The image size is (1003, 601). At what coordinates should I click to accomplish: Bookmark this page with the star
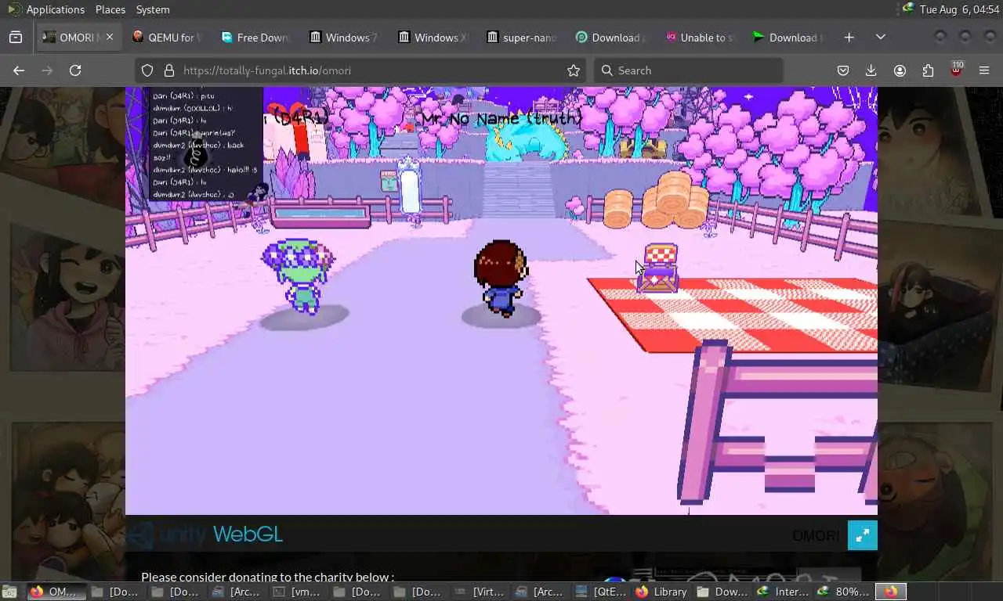(x=574, y=70)
